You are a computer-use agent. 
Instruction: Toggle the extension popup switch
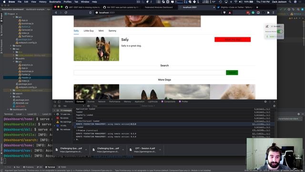coord(280,32)
